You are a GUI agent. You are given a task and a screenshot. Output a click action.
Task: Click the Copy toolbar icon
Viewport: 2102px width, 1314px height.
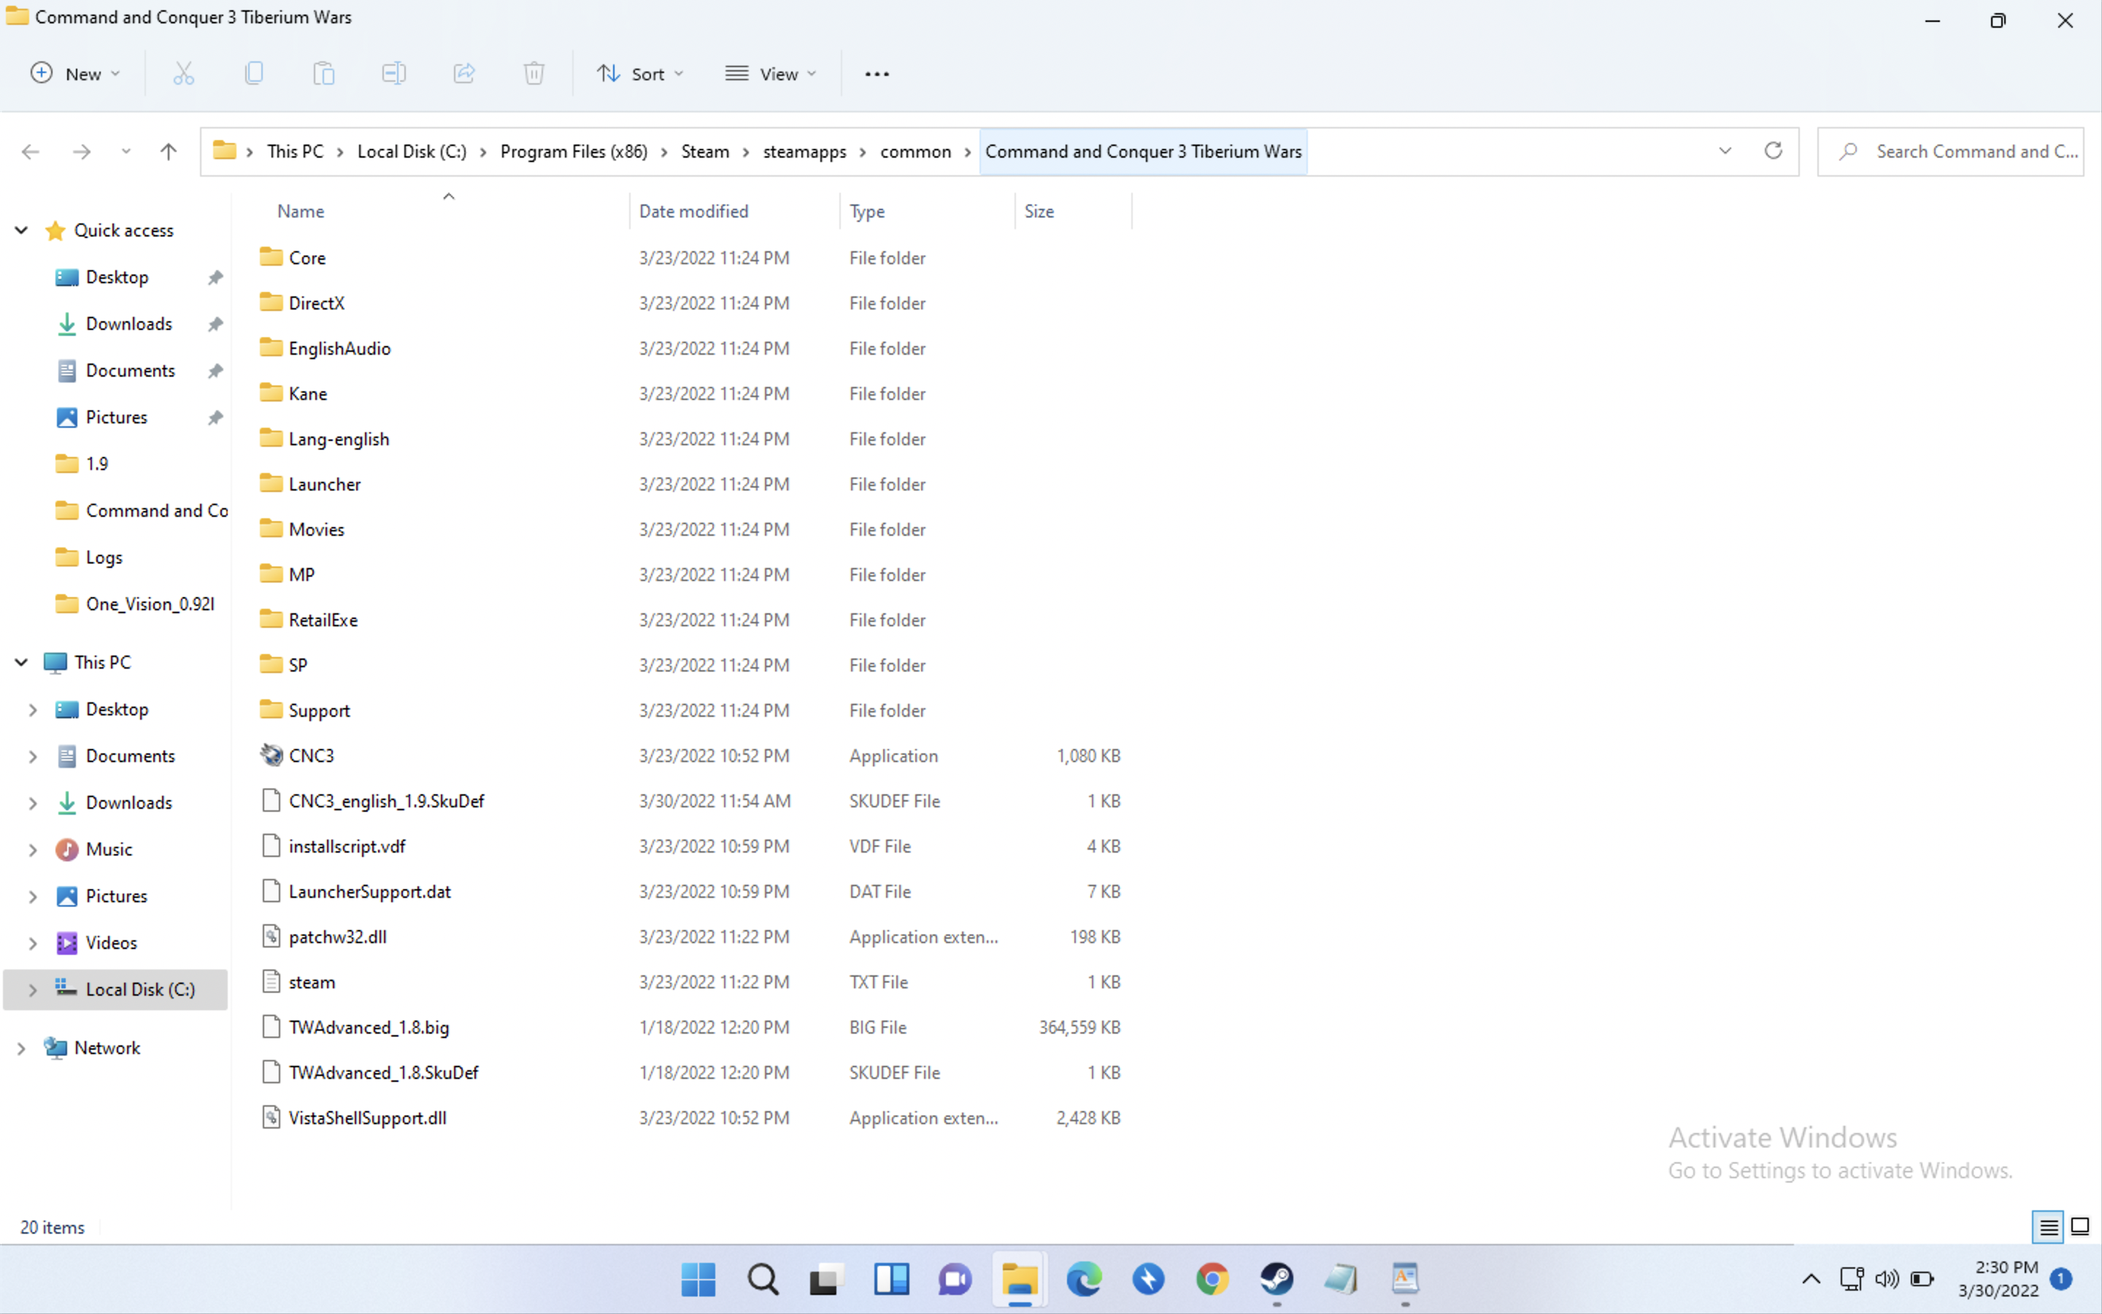254,74
